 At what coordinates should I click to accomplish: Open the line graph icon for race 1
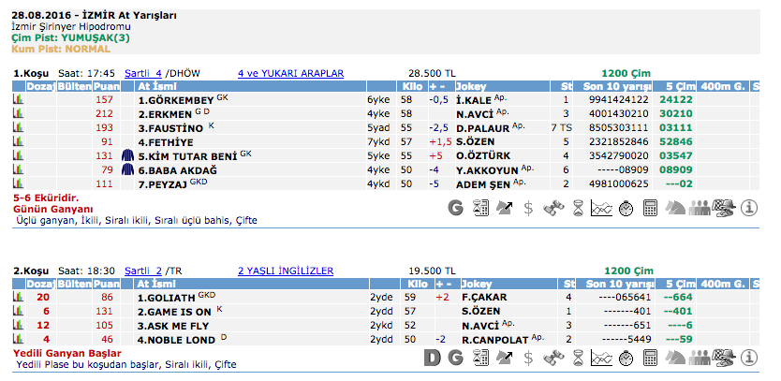coord(602,209)
